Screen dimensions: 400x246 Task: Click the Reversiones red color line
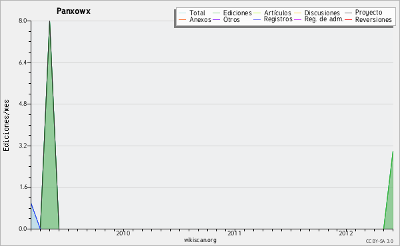(348, 19)
